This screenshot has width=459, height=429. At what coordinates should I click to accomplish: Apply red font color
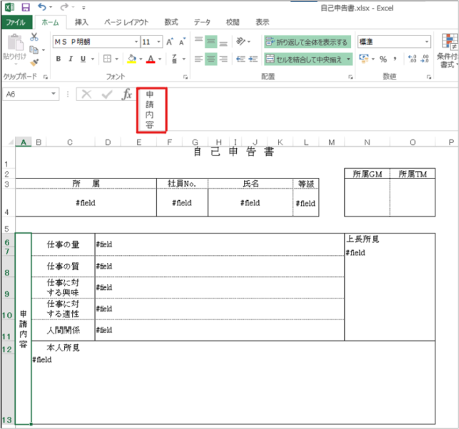point(150,59)
